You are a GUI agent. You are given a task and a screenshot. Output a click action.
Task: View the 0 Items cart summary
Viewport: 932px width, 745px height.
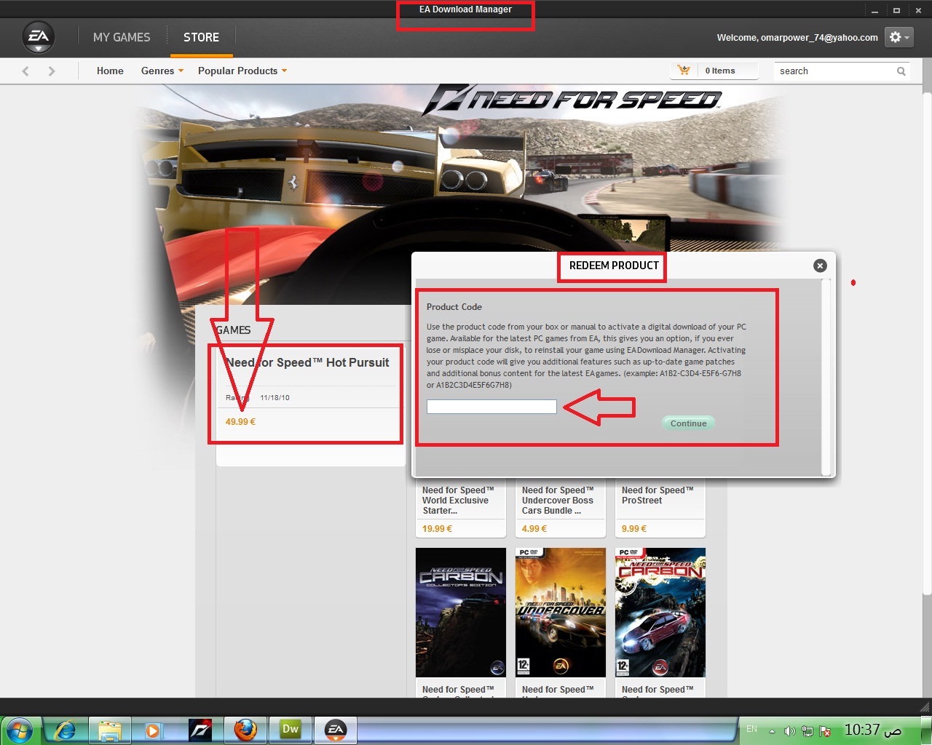click(720, 71)
